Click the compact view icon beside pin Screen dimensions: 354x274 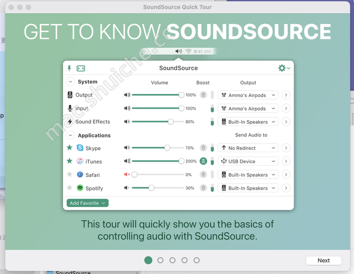81,68
